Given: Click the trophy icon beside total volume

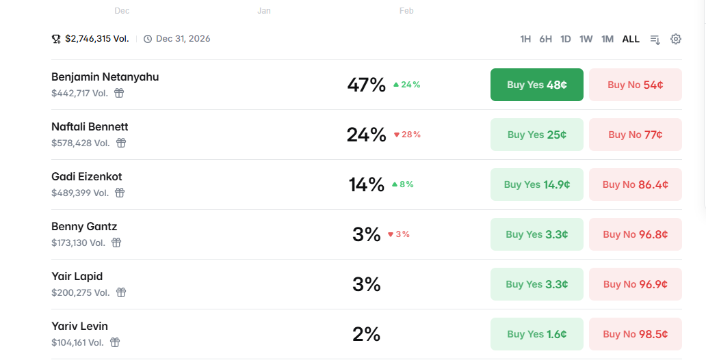Looking at the screenshot, I should point(56,39).
